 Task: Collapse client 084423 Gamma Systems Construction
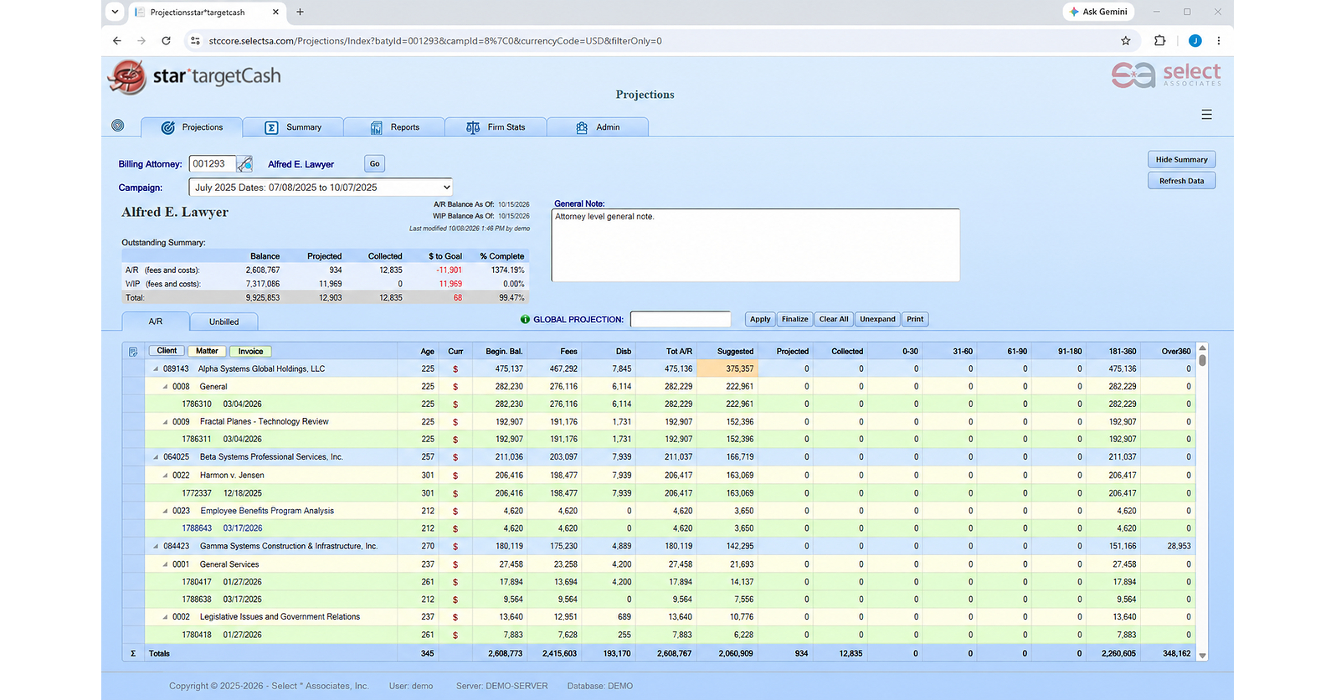point(156,547)
